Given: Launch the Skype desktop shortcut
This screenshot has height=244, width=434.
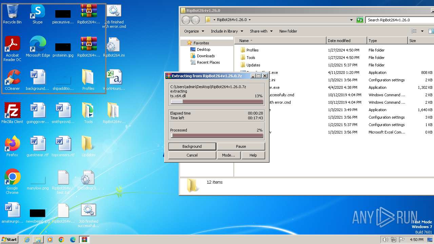Looking at the screenshot, I should point(38,14).
